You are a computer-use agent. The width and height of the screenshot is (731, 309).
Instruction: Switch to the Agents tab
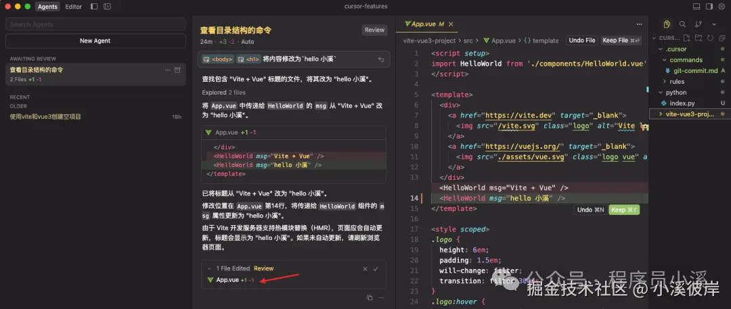tap(47, 7)
